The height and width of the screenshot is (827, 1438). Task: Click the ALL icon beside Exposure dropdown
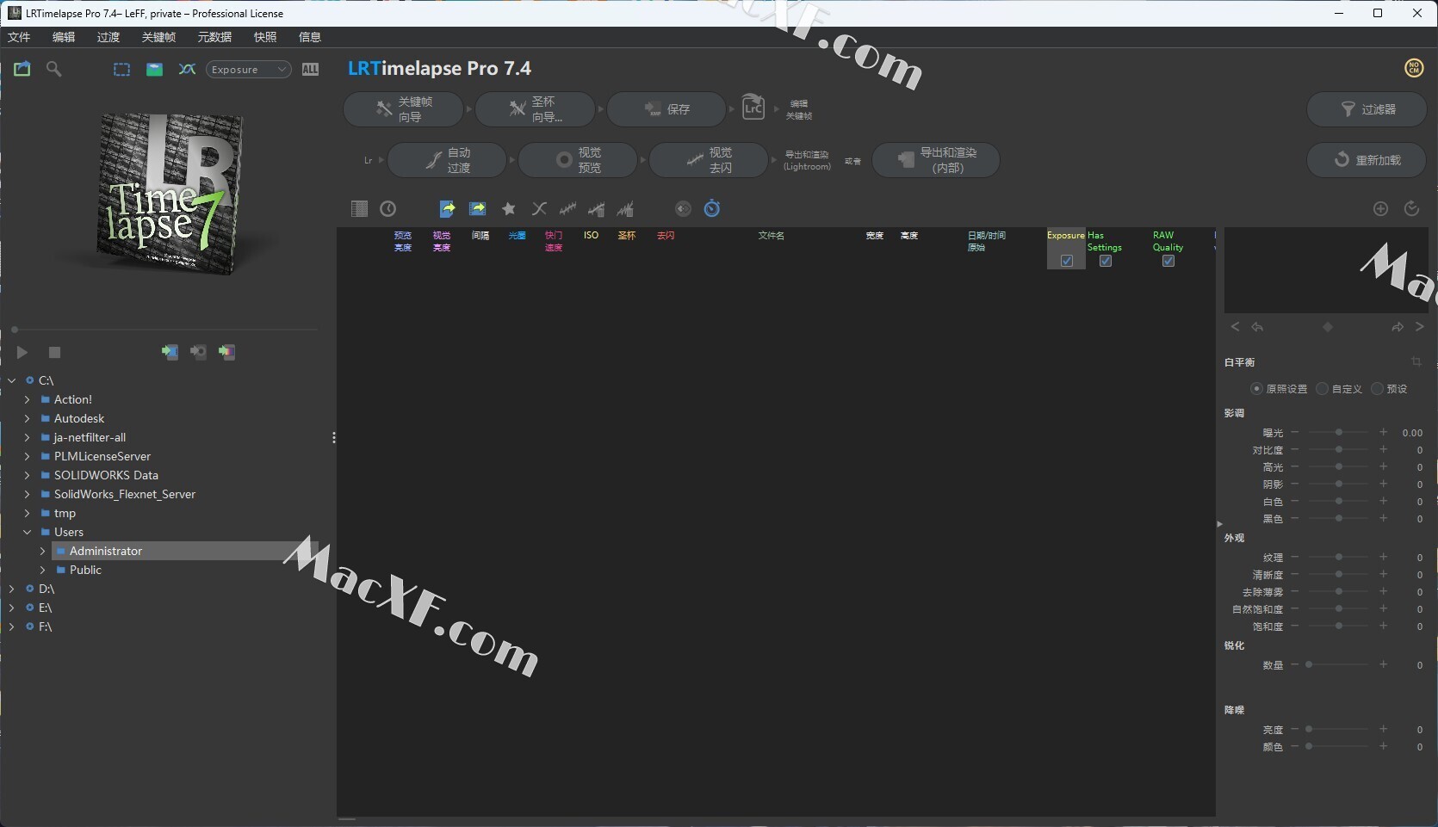pos(310,70)
